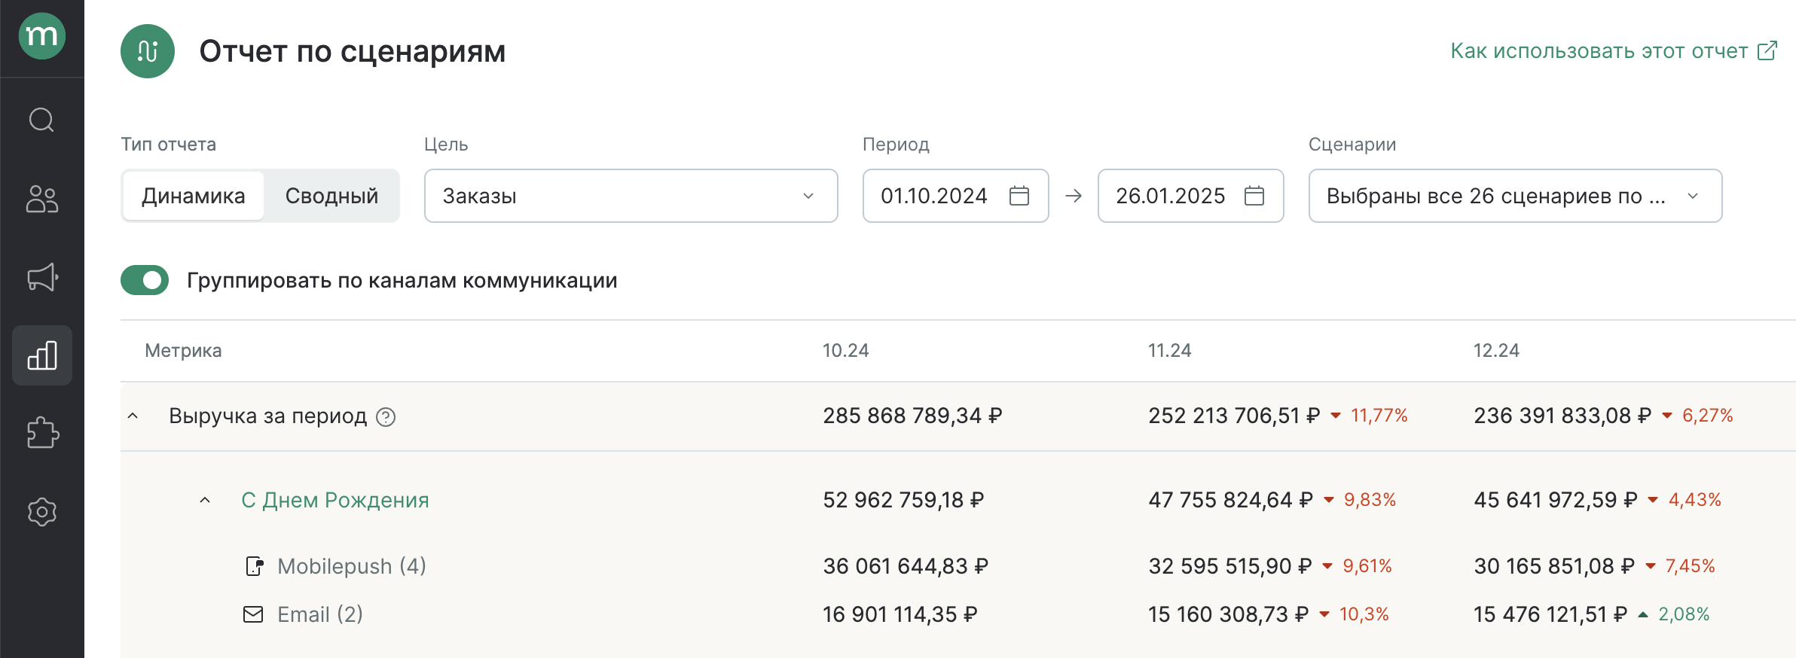The width and height of the screenshot is (1796, 658).
Task: Click value 52 962 759,18 ₽
Action: pos(903,500)
